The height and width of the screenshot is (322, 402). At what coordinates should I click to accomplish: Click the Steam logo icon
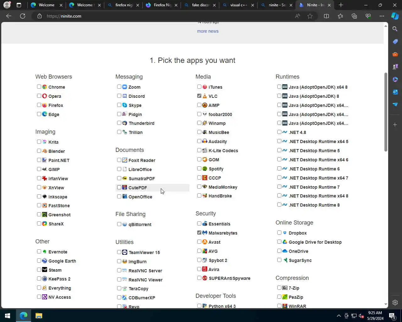pos(45,270)
